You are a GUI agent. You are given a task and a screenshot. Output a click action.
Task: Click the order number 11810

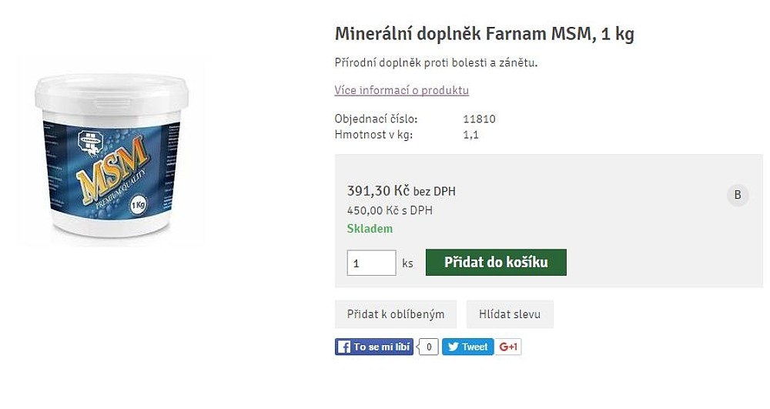click(x=479, y=119)
